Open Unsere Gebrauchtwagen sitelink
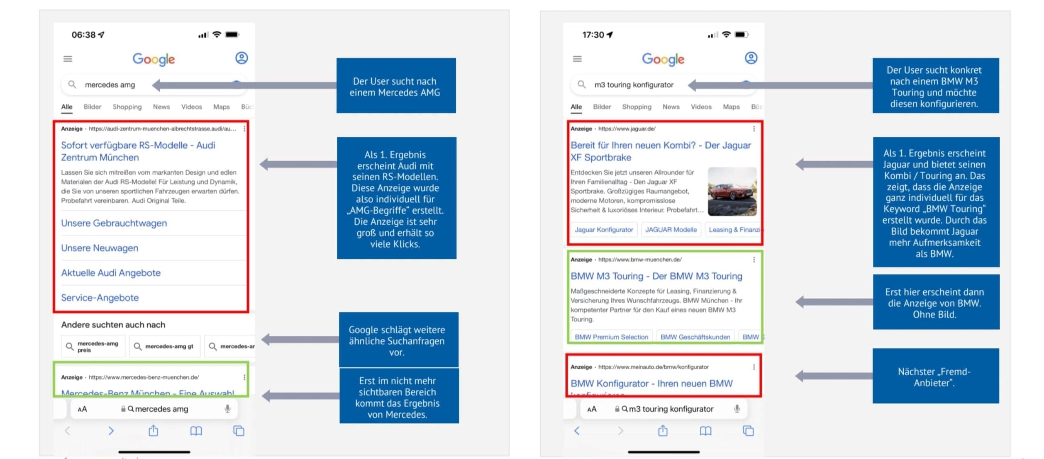1044x459 pixels. coord(114,223)
